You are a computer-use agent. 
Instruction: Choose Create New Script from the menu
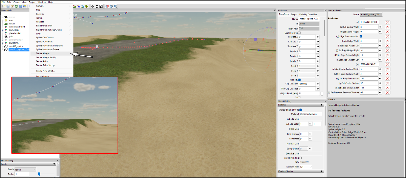pos(45,71)
